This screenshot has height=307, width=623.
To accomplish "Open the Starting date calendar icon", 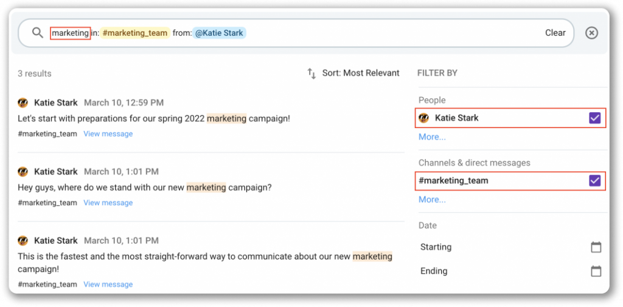I will pos(596,247).
